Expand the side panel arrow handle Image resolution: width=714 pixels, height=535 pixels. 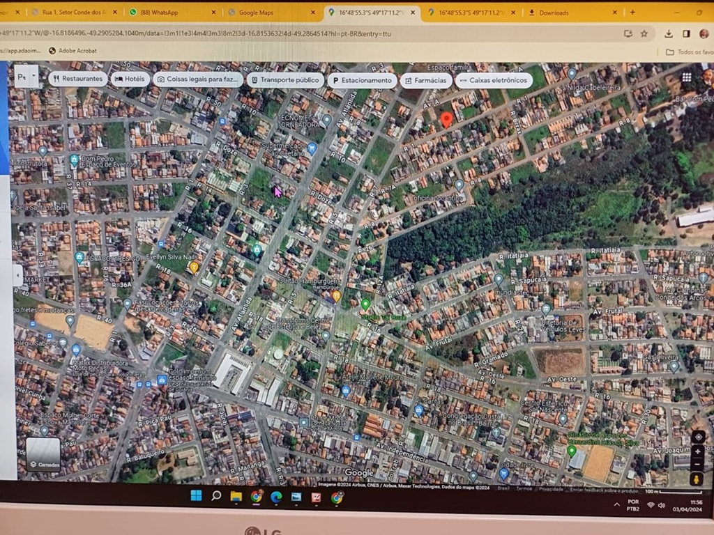tap(17, 275)
